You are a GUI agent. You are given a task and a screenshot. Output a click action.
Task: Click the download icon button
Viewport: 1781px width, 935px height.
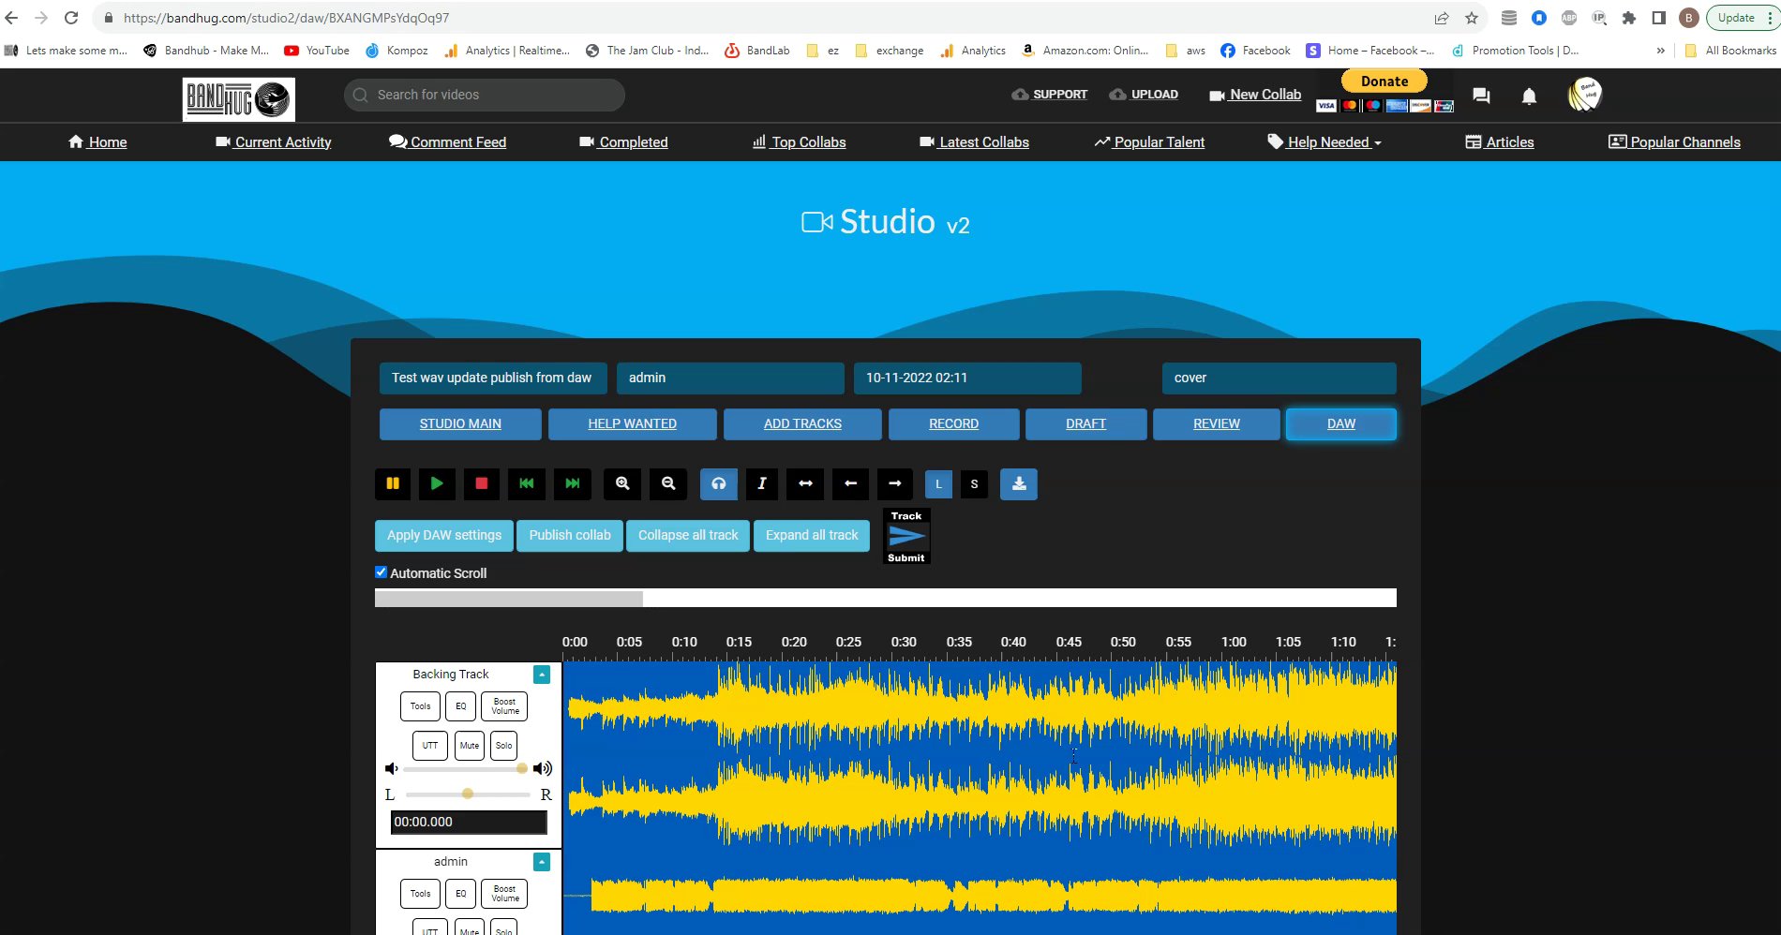coord(1019,483)
